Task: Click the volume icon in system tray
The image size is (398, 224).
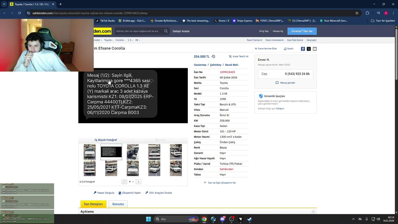Action: point(378,219)
